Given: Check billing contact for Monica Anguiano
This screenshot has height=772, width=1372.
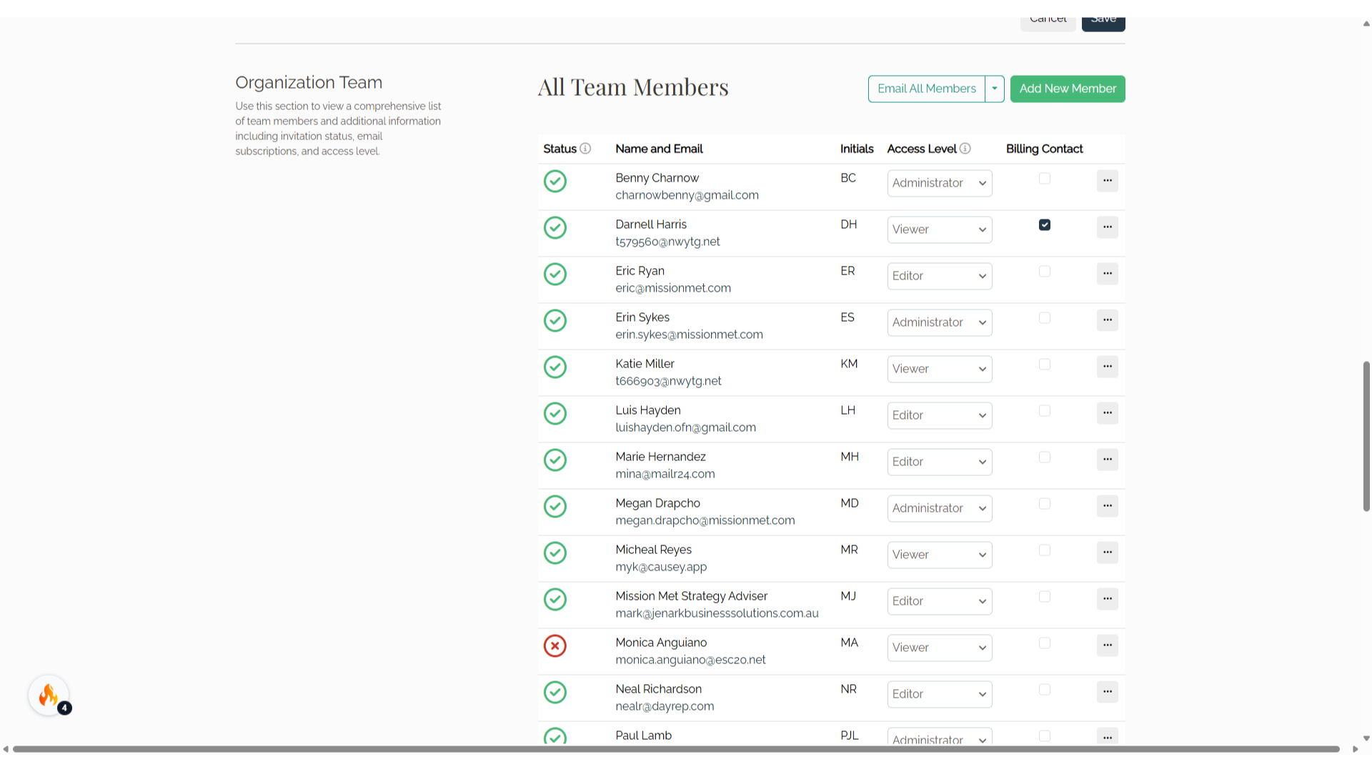Looking at the screenshot, I should [x=1045, y=643].
